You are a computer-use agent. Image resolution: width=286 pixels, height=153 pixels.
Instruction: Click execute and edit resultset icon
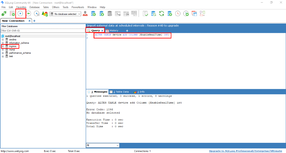pos(37,14)
